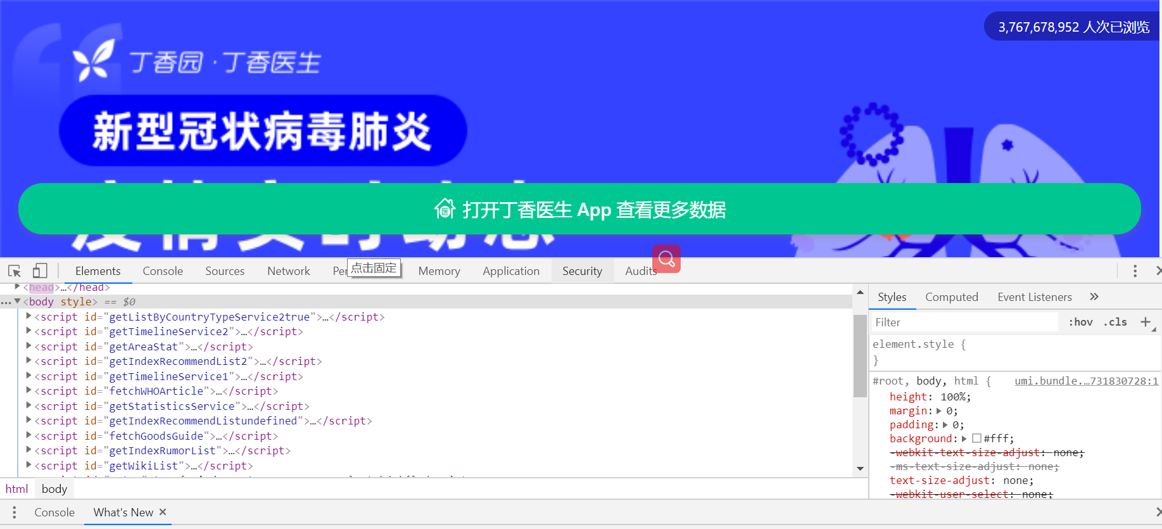Expand the margin shorthand property triangle
The height and width of the screenshot is (529, 1162).
[x=939, y=411]
